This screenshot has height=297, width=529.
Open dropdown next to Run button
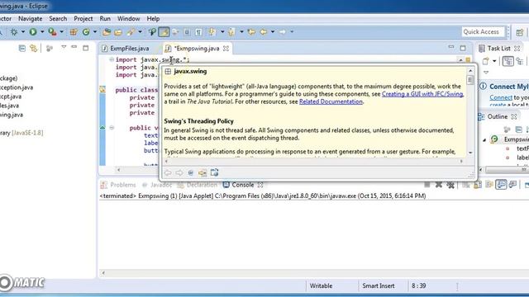point(42,32)
